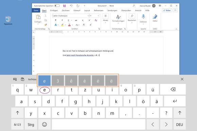
Task: Click the title bar search magnifier
Action: (134, 6)
